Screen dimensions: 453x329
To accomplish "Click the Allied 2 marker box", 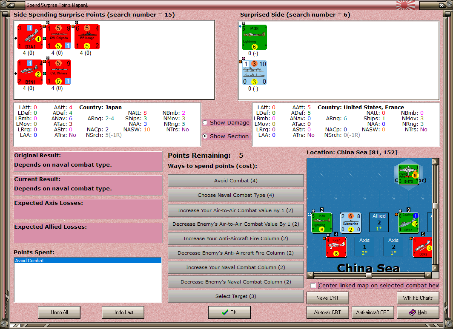I will click(379, 222).
